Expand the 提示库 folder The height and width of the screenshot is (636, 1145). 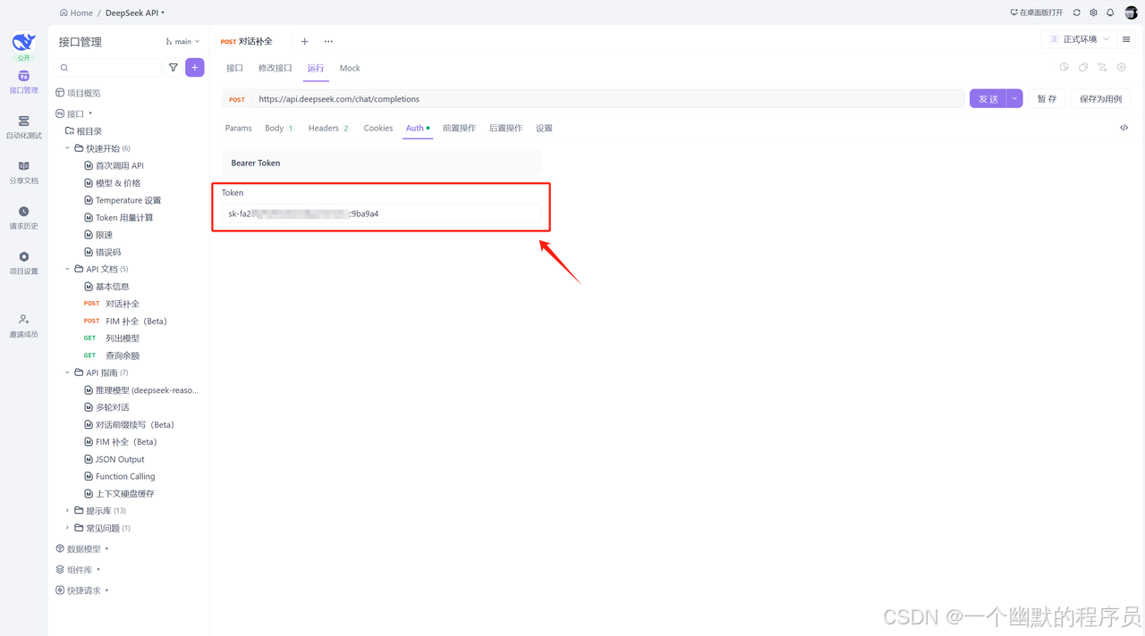67,511
